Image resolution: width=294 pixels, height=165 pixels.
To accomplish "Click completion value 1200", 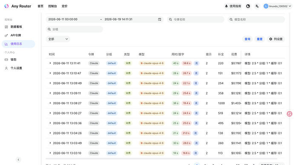I will tap(221, 103).
